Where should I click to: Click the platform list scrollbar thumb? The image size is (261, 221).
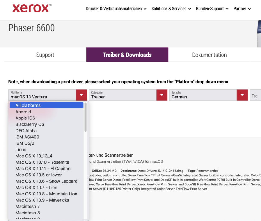pyautogui.click(x=85, y=117)
